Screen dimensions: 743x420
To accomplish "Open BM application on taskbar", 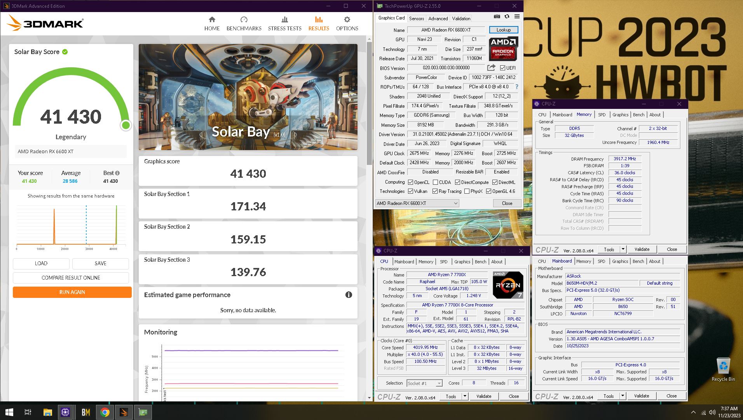I will (85, 412).
